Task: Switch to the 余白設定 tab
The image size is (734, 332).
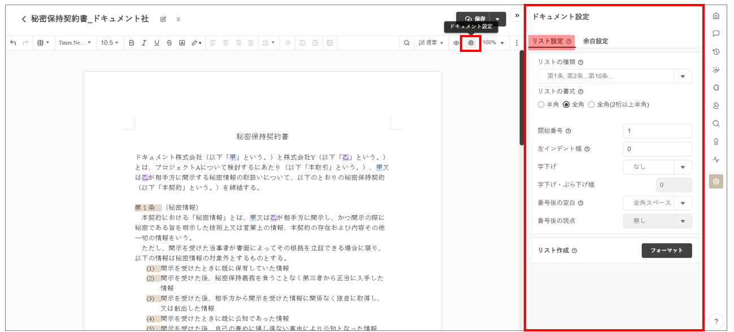Action: click(x=596, y=41)
